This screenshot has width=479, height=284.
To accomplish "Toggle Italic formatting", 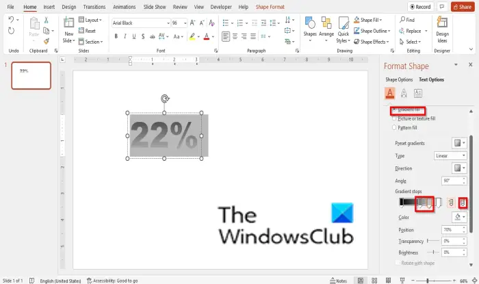I will click(x=125, y=37).
